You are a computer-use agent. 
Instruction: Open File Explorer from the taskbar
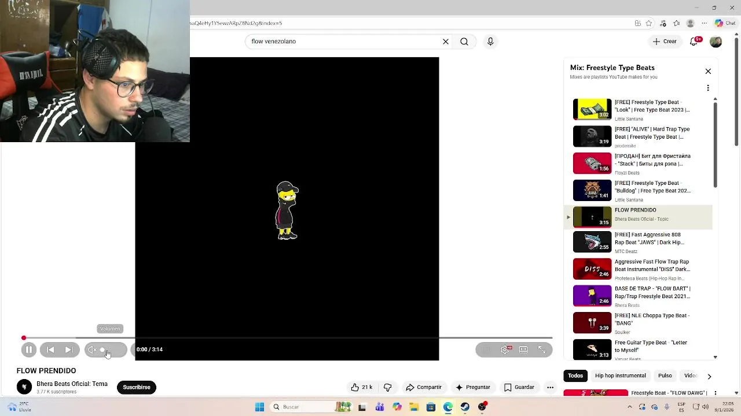[414, 407]
